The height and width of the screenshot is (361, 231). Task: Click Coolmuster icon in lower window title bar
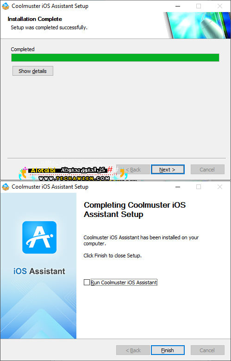tap(5, 187)
